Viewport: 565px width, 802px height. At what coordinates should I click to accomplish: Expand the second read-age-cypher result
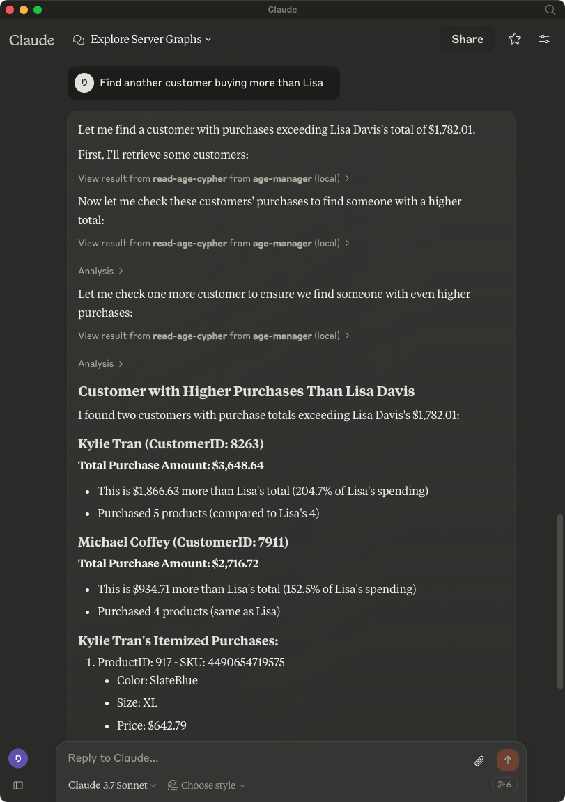coord(214,243)
